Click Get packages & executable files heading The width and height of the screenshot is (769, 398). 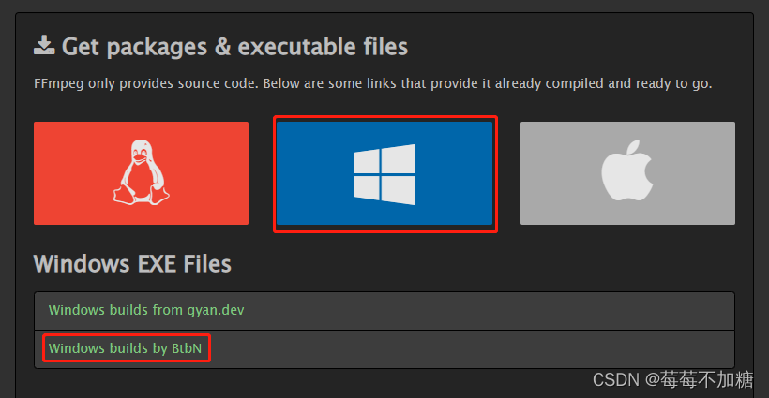(x=234, y=47)
